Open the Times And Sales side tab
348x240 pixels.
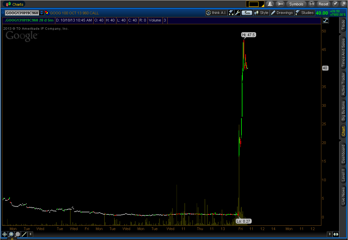343,53
